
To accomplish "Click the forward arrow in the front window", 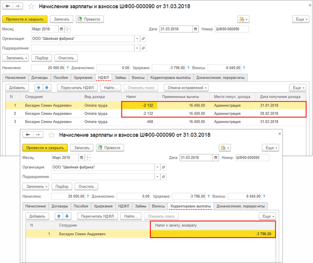I will [x=38, y=135].
